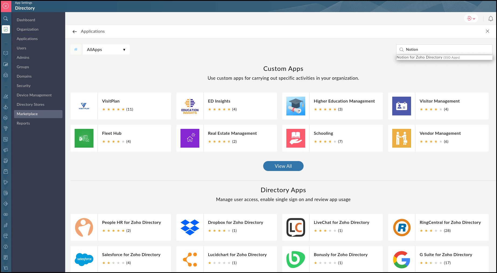Open the chat speech-bubble icon in left strip
The width and height of the screenshot is (497, 273).
pos(6,53)
